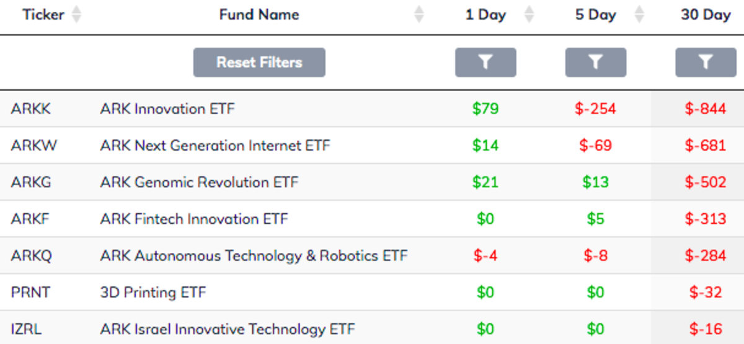Sort by 5 Day flow arrows

639,15
